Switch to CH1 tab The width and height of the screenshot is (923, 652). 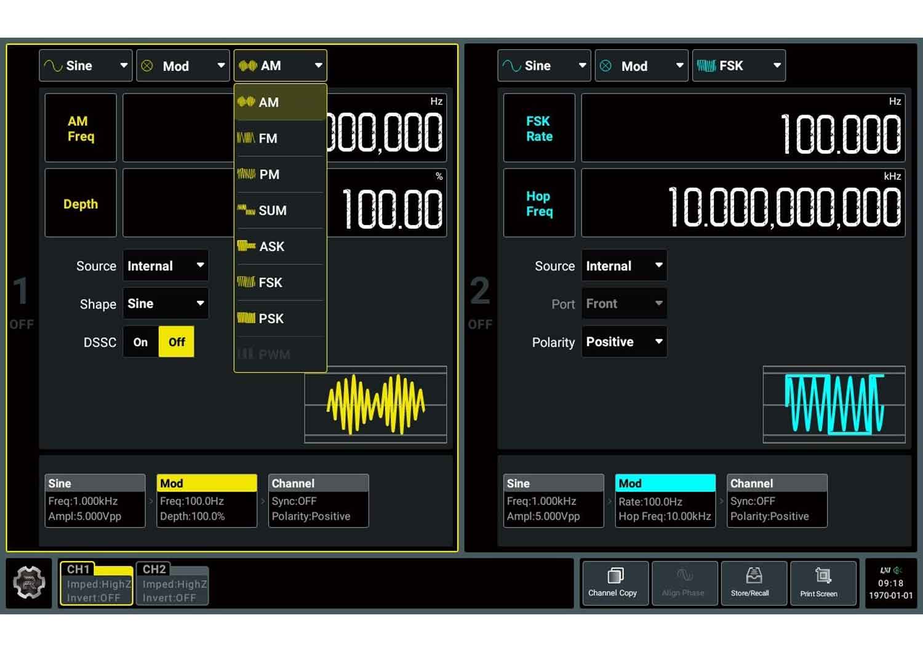[96, 583]
